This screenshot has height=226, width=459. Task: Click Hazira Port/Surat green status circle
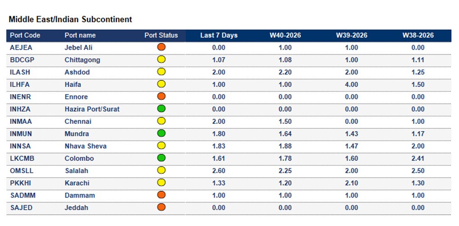pos(161,109)
